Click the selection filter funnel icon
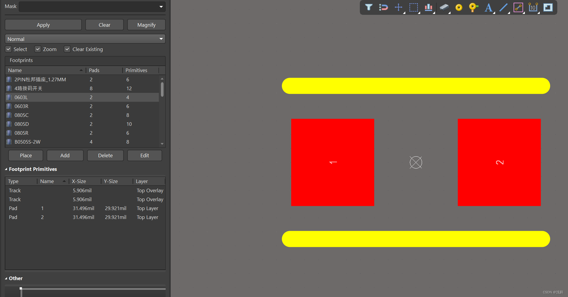Image resolution: width=568 pixels, height=297 pixels. 368,7
